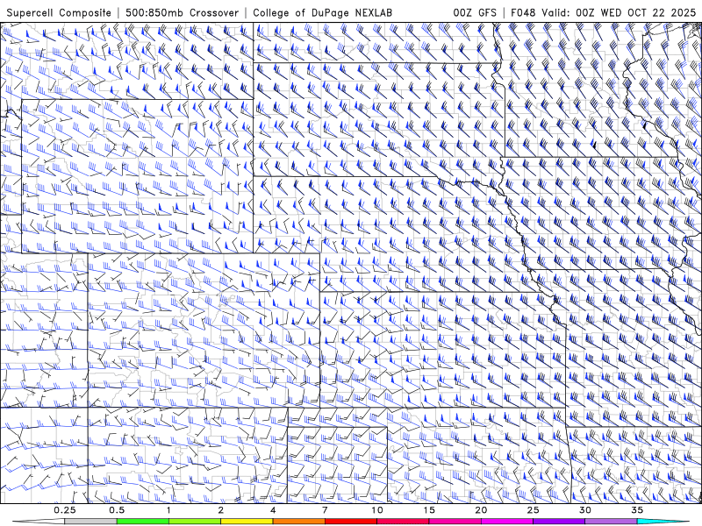Viewport: 702px width, 526px height.
Task: Click the '1' legend value
Action: [168, 510]
